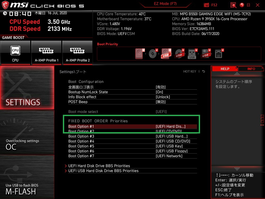The image size is (265, 199).
Task: Select Boot Option #6 UEFI USB Floppy
Action: pyautogui.click(x=132, y=151)
